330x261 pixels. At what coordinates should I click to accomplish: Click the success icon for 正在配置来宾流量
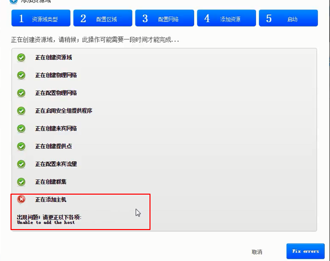(21, 164)
